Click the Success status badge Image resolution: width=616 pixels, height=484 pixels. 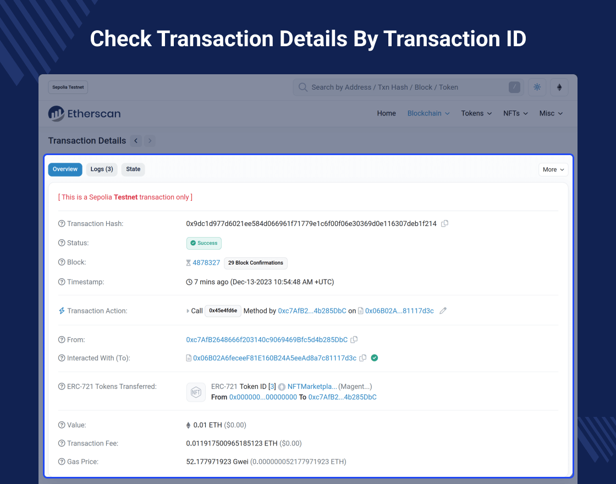tap(204, 243)
